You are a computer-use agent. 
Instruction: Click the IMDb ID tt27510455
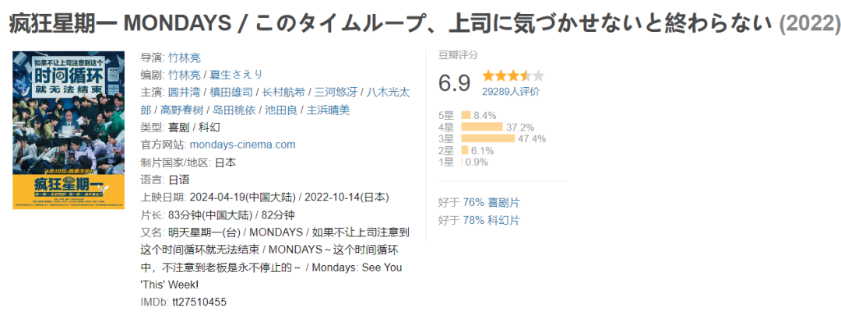[x=199, y=302]
